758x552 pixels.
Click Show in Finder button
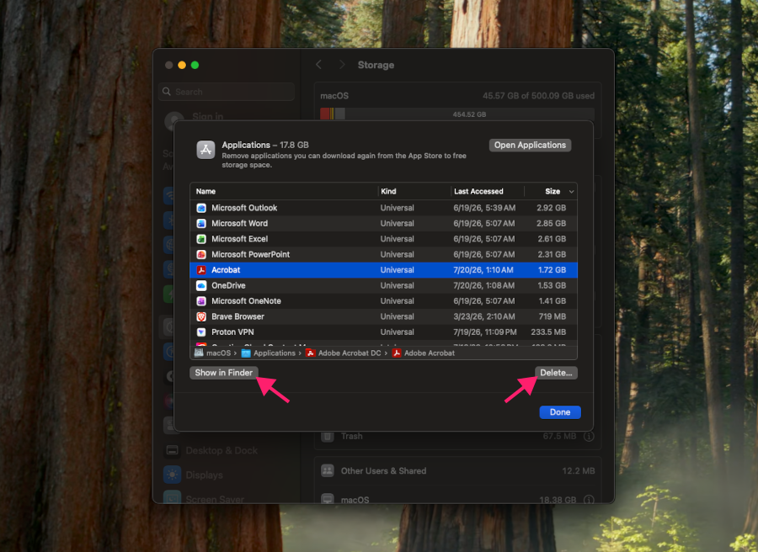point(223,372)
